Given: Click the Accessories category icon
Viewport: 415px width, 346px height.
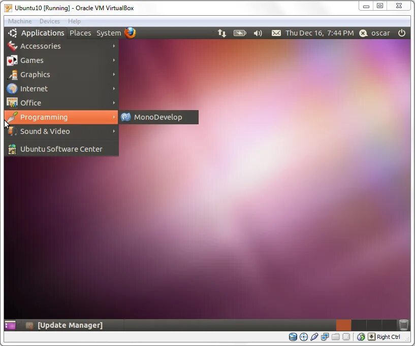Looking at the screenshot, I should coord(12,46).
